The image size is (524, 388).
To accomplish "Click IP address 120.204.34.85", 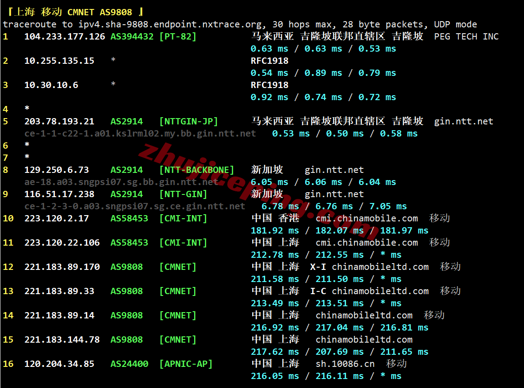I will [x=59, y=364].
